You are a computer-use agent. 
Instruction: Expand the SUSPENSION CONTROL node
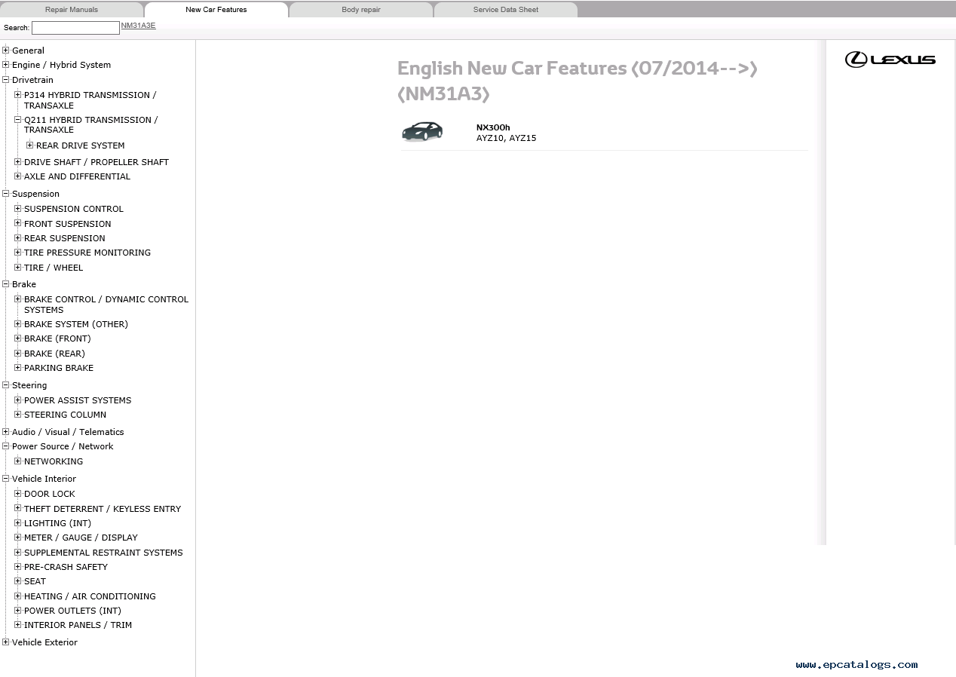pyautogui.click(x=18, y=209)
